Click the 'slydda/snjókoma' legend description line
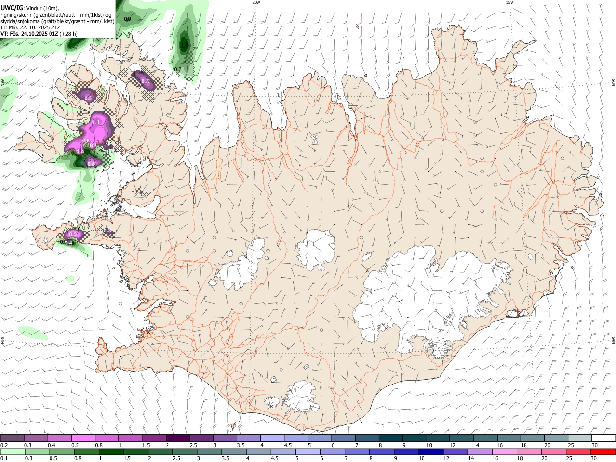This screenshot has width=616, height=462. pyautogui.click(x=57, y=21)
